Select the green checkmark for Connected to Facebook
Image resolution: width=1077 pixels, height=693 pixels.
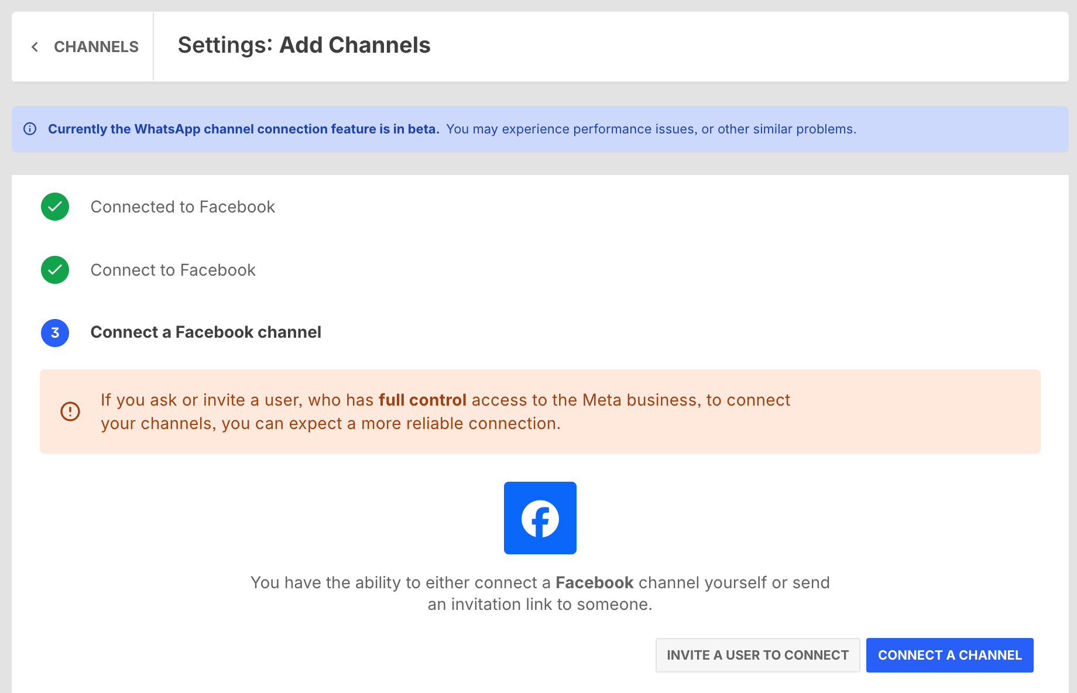tap(55, 207)
